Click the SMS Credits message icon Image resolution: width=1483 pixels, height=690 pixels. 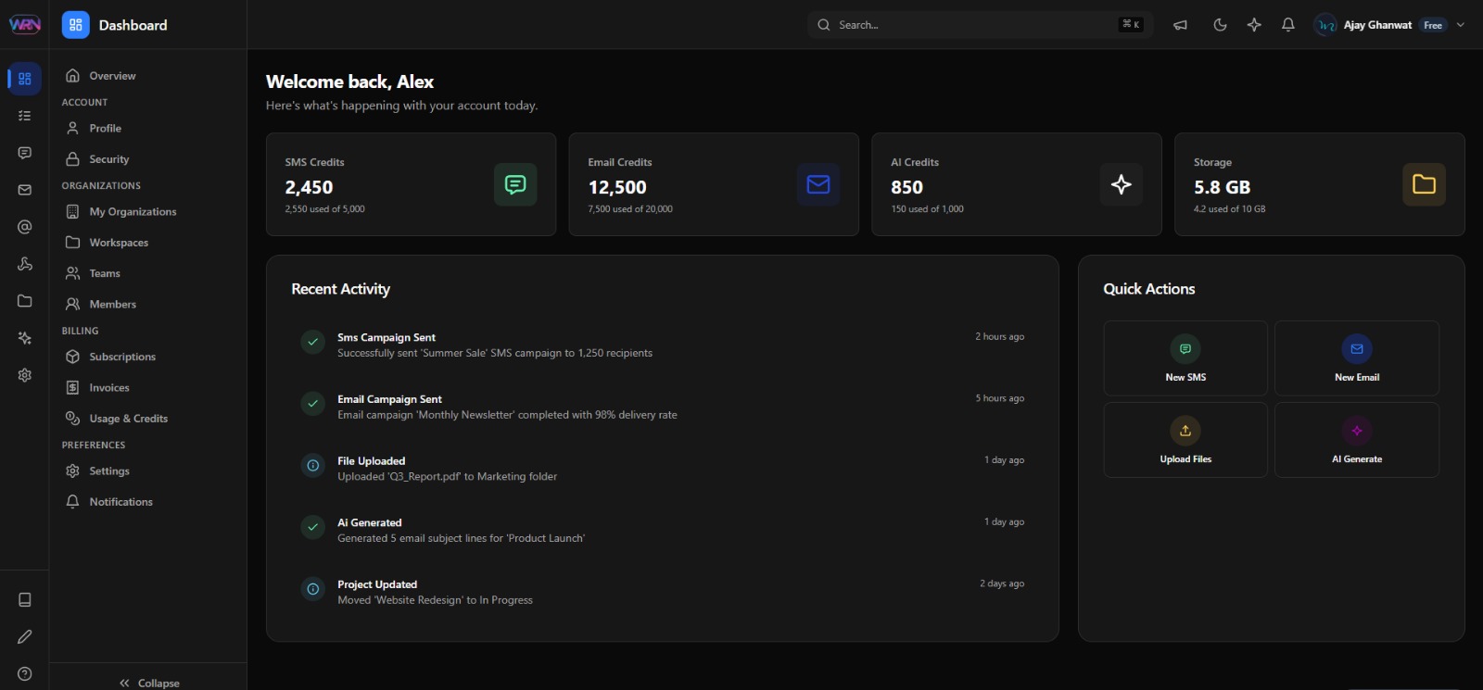click(515, 184)
